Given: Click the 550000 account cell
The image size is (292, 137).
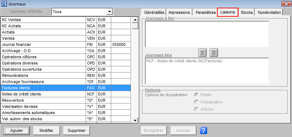Looking at the screenshot, I should (x=121, y=44).
